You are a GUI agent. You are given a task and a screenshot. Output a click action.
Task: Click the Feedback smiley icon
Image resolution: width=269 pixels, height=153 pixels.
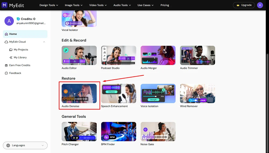[x=6, y=73]
